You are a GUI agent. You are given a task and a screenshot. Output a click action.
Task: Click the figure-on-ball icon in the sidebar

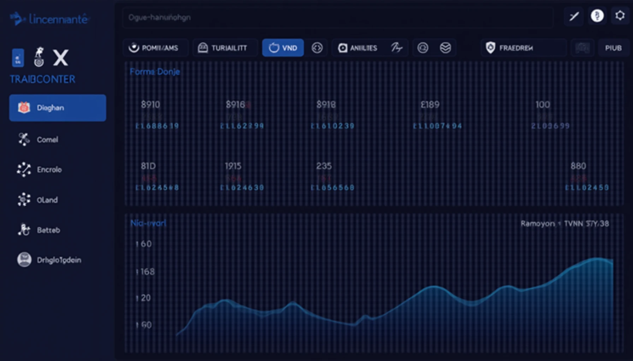pyautogui.click(x=39, y=57)
